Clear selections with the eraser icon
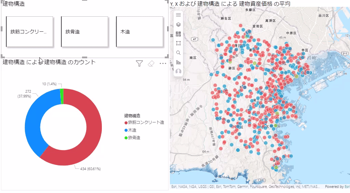The image size is (350, 193). [151, 63]
